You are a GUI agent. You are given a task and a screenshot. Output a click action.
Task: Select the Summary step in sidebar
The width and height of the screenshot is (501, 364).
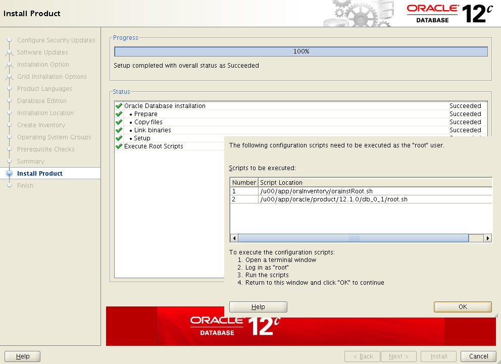[30, 162]
